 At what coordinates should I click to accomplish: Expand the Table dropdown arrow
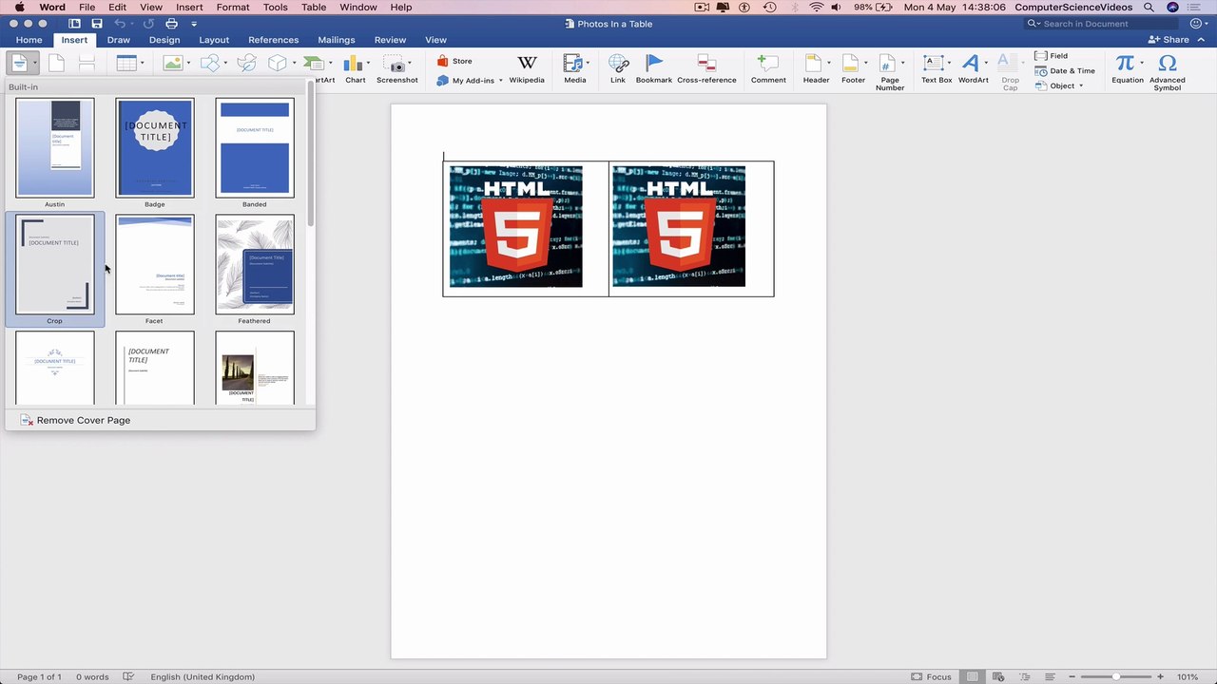pos(142,64)
